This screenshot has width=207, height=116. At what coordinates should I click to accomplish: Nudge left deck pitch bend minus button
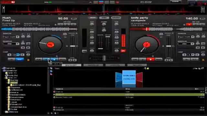[70, 60]
